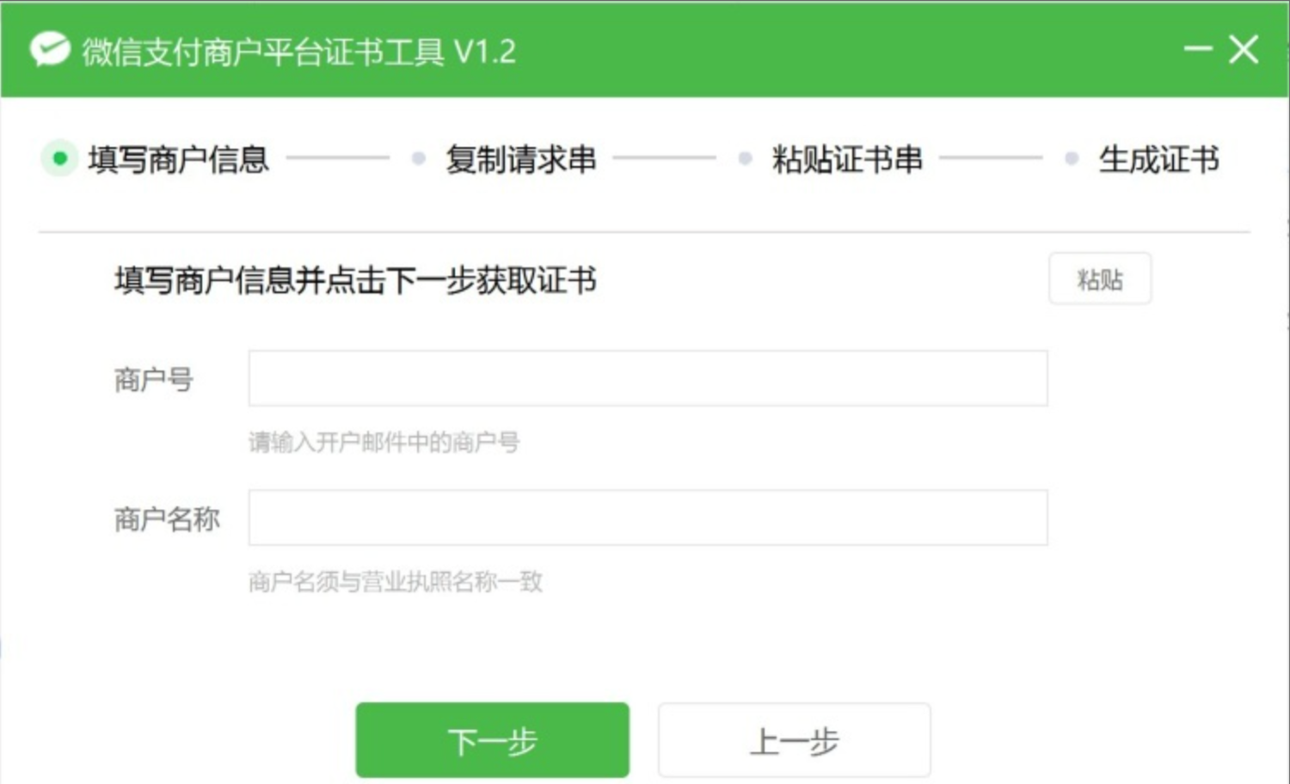Select the 复制请求串 step label

521,159
